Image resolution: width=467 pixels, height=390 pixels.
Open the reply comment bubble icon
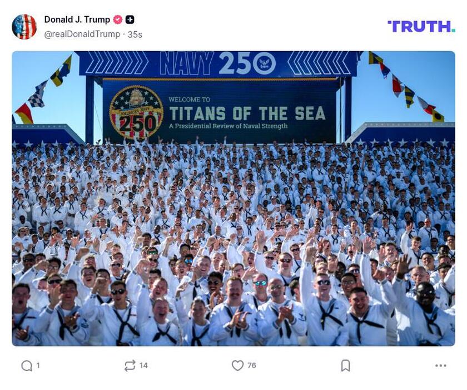[27, 366]
